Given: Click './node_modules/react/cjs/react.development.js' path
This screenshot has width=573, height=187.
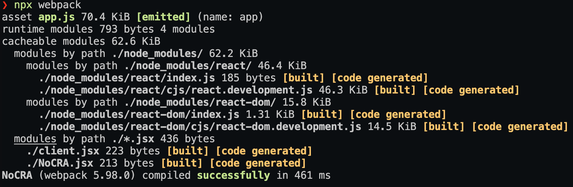Looking at the screenshot, I should [x=176, y=90].
